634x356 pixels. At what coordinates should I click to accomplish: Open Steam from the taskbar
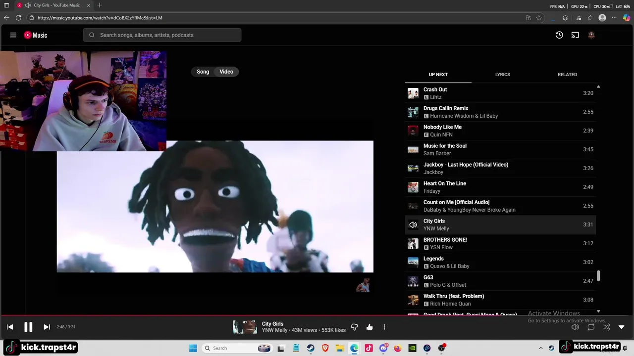[311, 348]
